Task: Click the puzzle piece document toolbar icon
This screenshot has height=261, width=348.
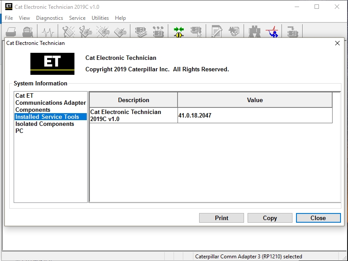Action: pyautogui.click(x=234, y=32)
